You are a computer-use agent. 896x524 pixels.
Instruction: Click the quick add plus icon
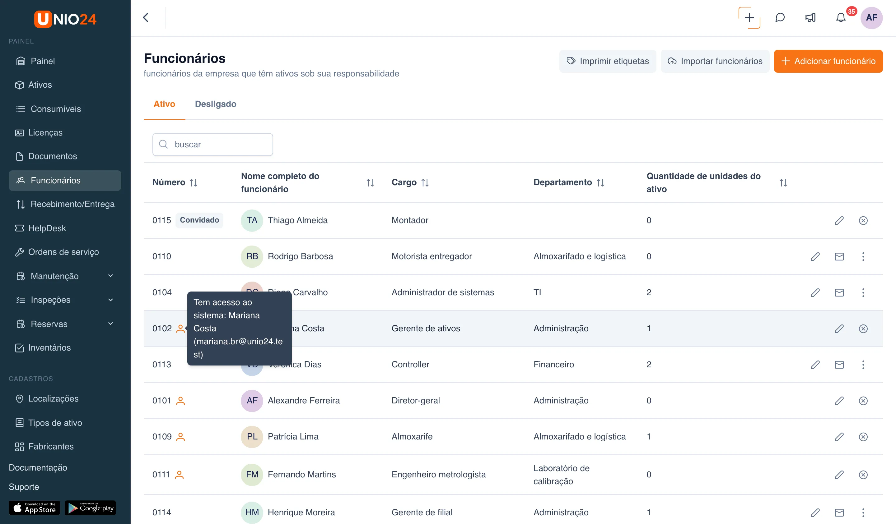[x=749, y=18]
